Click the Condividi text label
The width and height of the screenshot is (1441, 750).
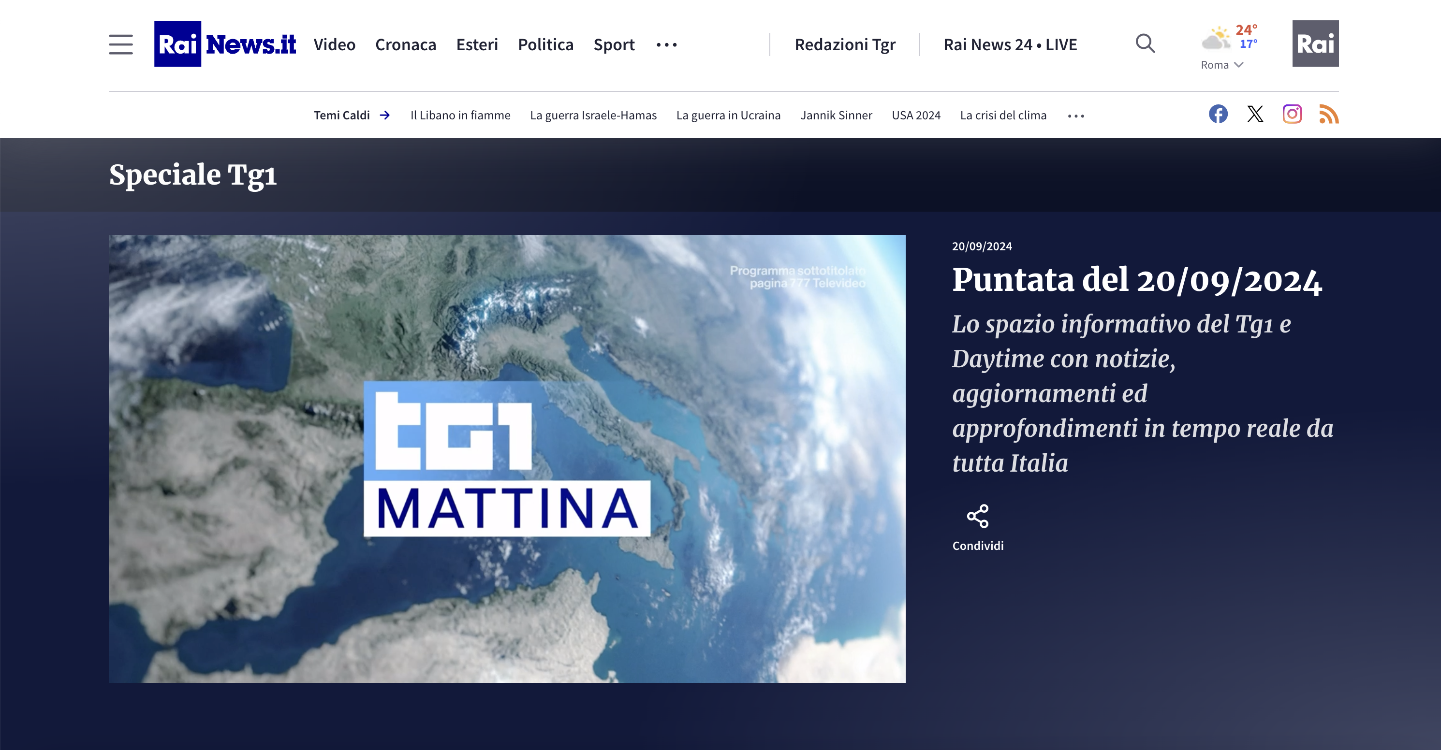tap(978, 546)
